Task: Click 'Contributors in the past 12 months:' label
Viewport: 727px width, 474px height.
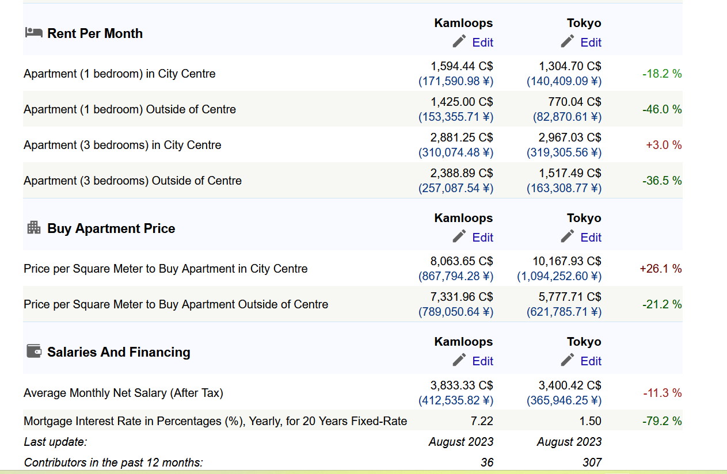Action: tap(113, 462)
